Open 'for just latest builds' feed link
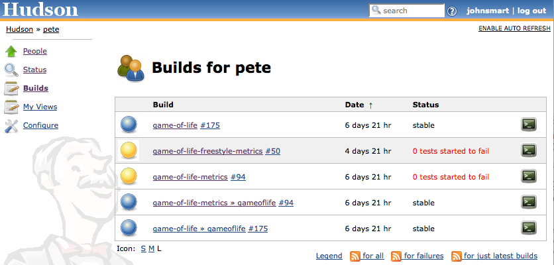This screenshot has width=554, height=265. click(500, 256)
